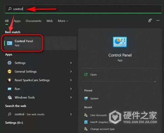The image size is (164, 133).
Task: Click the Settings (6+) section header
Action: tap(14, 123)
